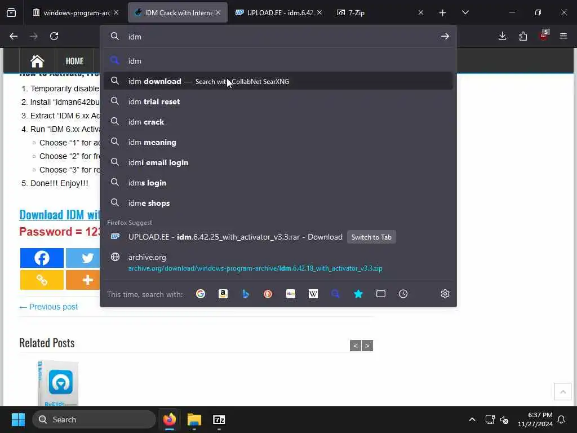Image resolution: width=577 pixels, height=433 pixels.
Task: Show hidden system tray icons
Action: pos(472,419)
